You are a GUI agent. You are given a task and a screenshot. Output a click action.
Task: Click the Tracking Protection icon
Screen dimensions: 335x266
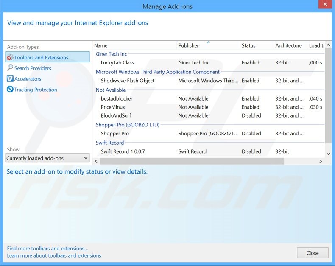pos(10,90)
